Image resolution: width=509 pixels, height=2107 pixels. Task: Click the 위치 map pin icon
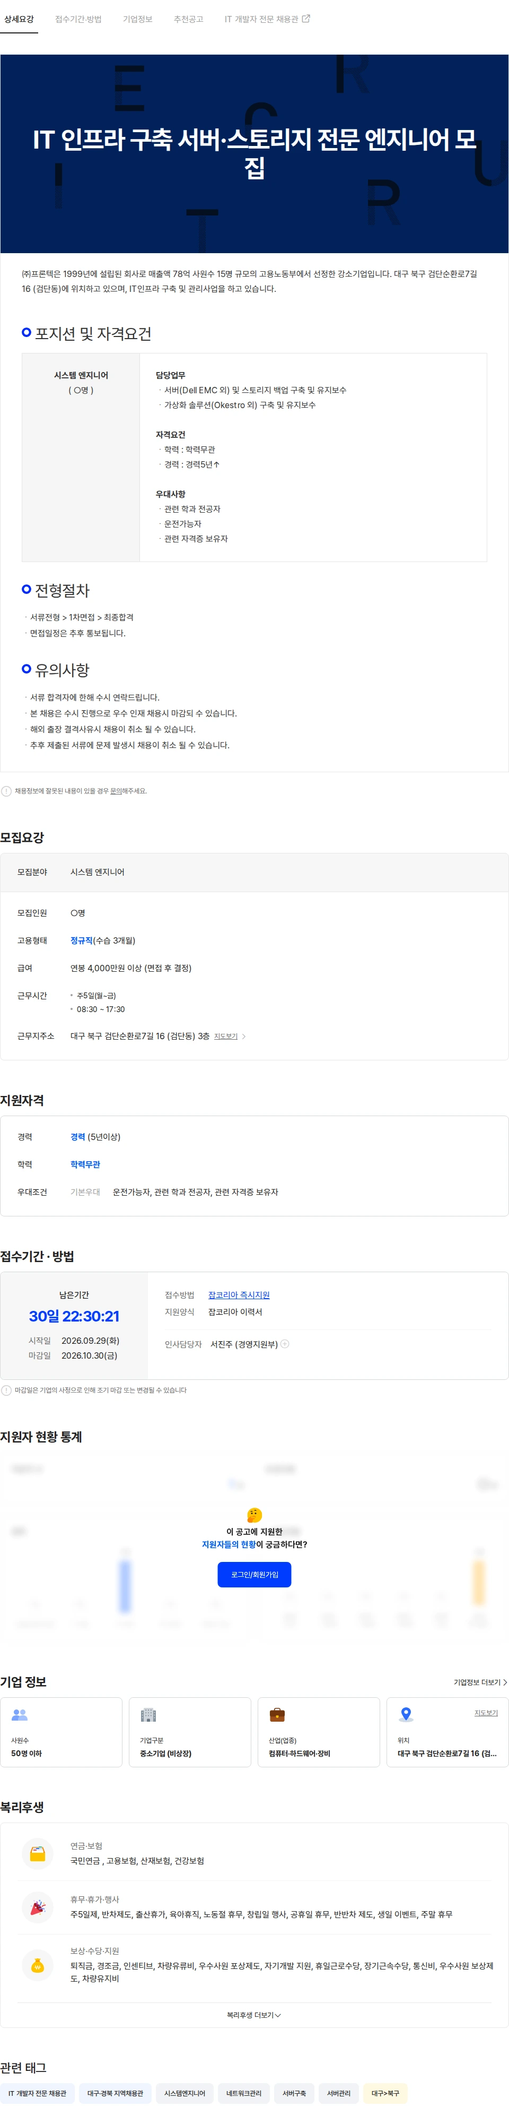[x=405, y=1714]
